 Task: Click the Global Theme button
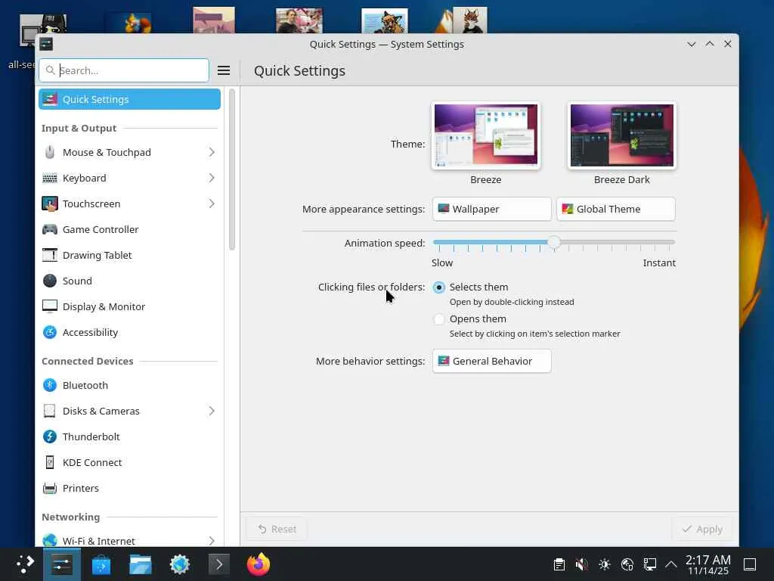616,209
